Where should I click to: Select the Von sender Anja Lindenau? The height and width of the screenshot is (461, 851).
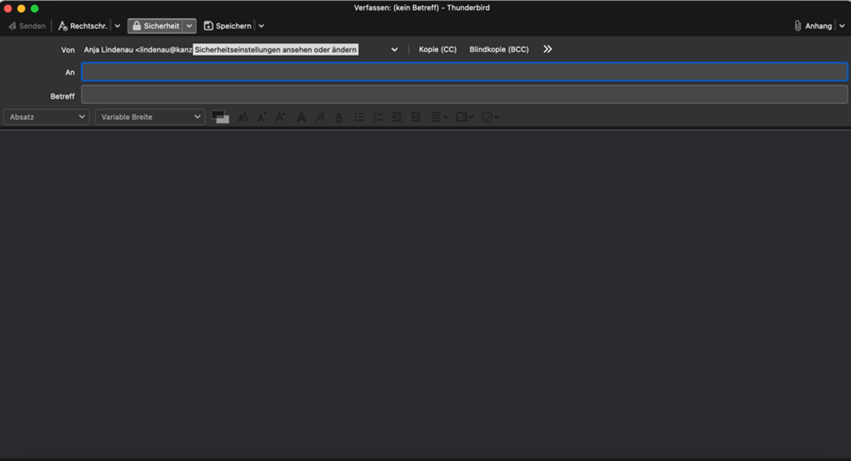pos(138,49)
